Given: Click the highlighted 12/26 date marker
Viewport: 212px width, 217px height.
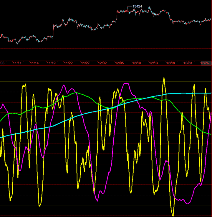Looking at the screenshot, I should point(206,63).
